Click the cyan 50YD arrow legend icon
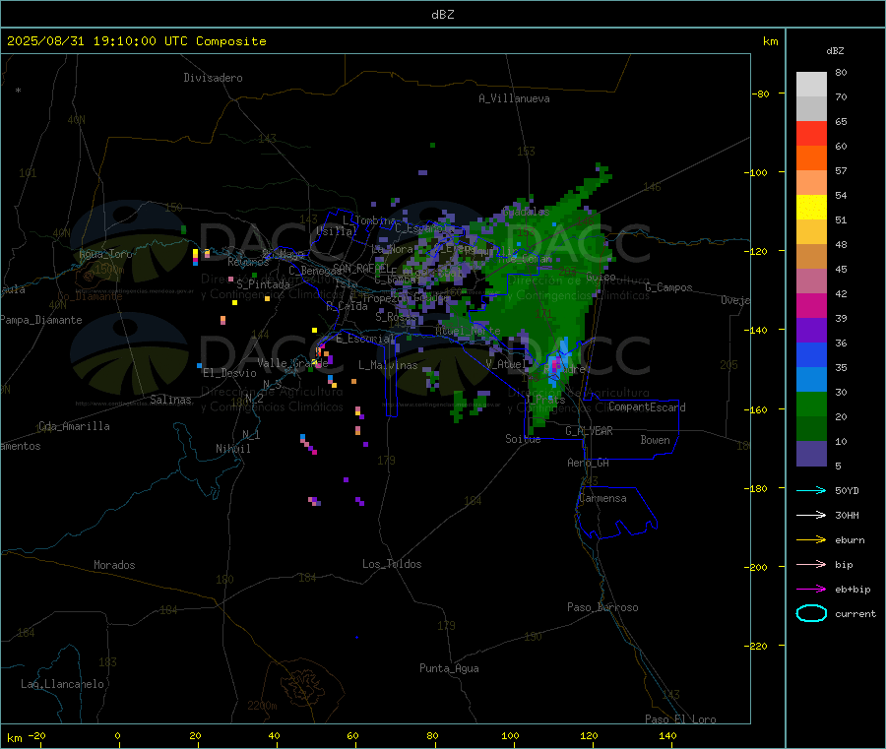This screenshot has width=886, height=749. click(x=811, y=490)
